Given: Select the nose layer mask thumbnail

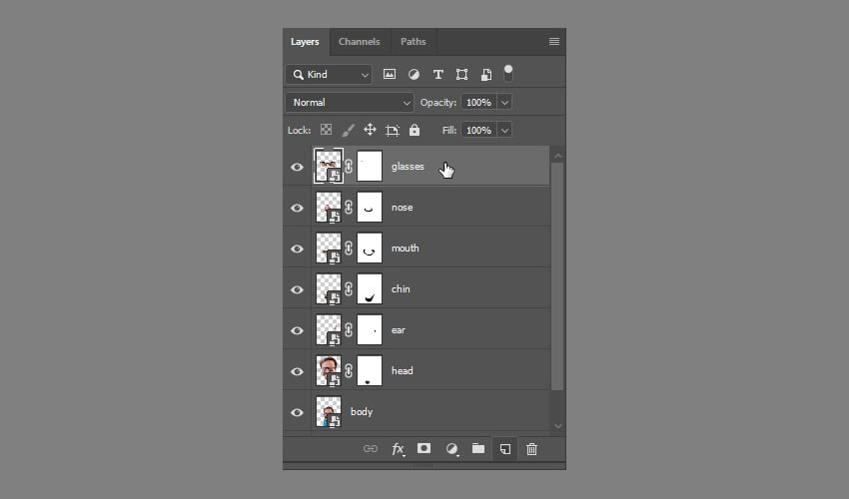Looking at the screenshot, I should [x=370, y=207].
